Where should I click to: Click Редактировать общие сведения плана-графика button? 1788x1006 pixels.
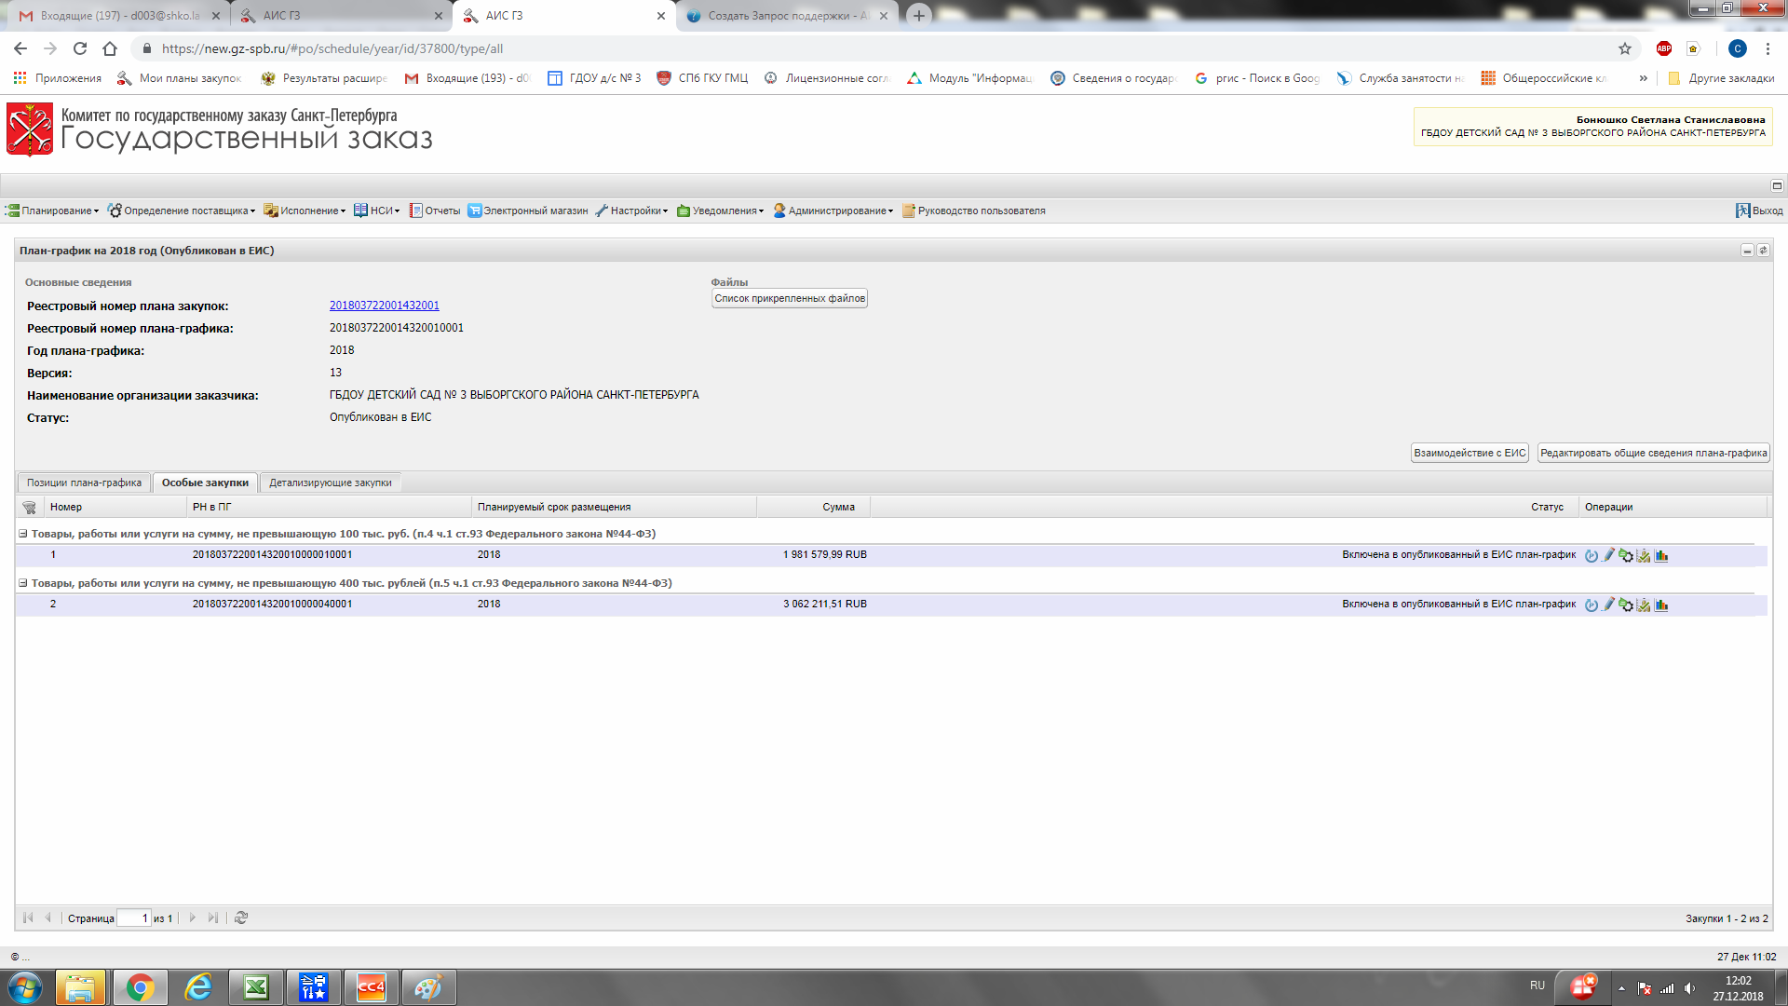pos(1653,453)
